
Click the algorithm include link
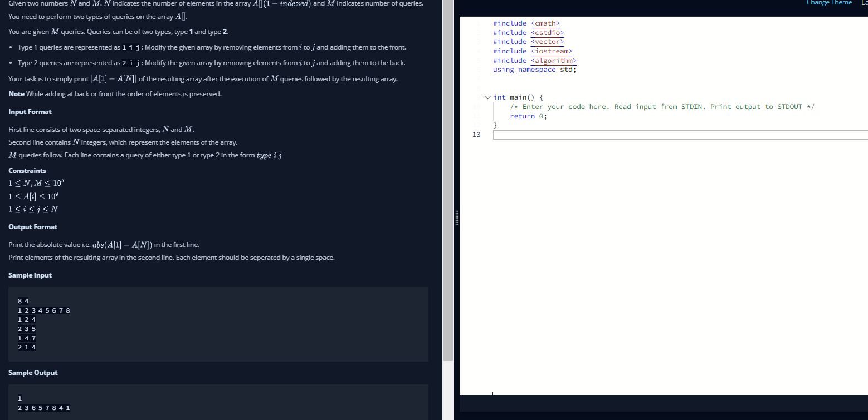(553, 60)
